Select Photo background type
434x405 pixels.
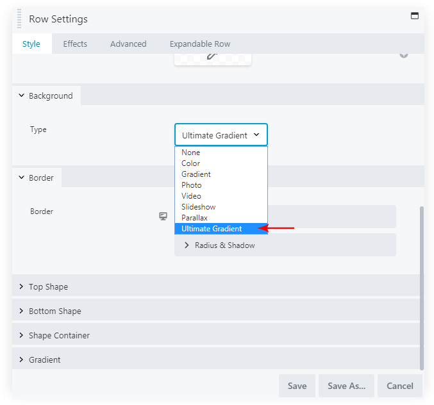(x=192, y=185)
